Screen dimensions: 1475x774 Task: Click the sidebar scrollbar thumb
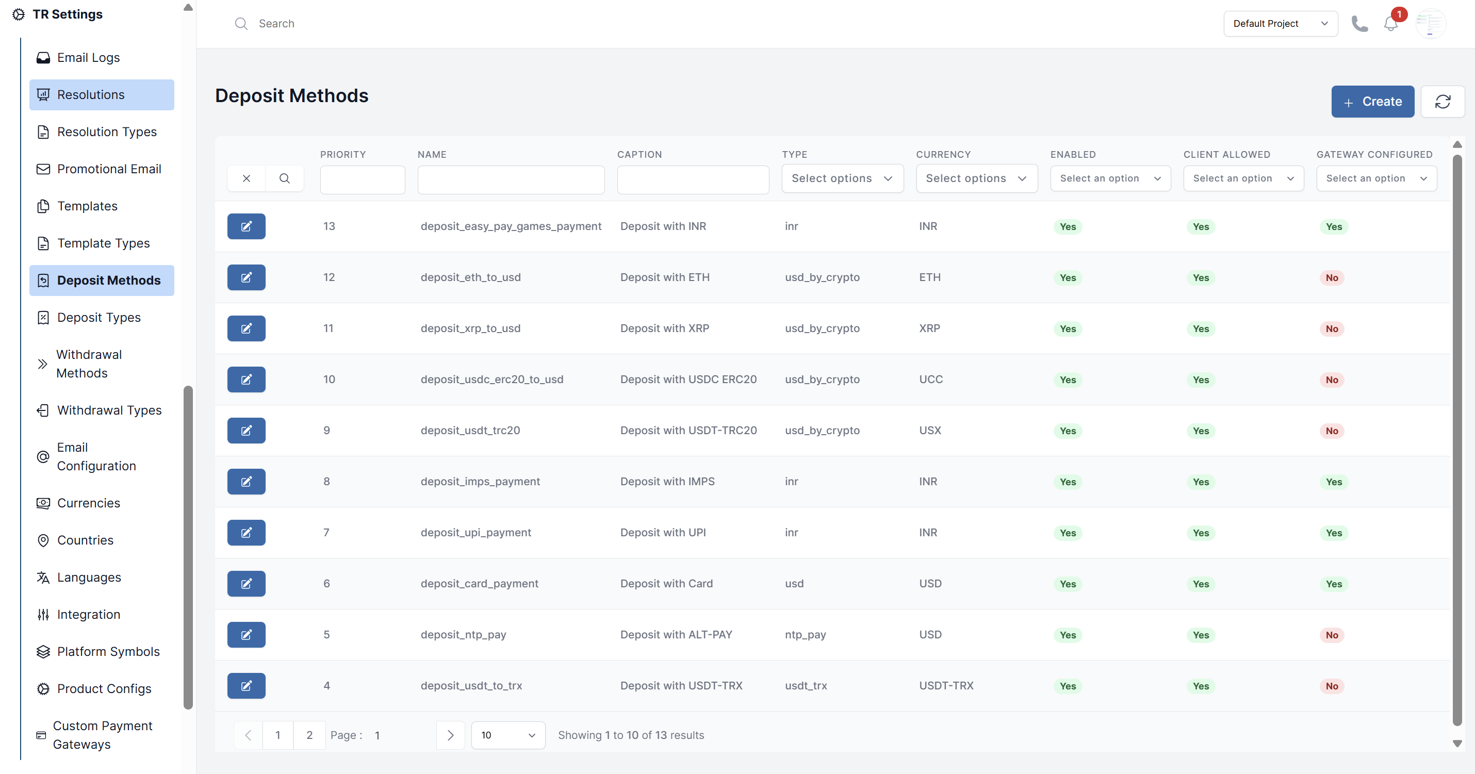pyautogui.click(x=188, y=547)
